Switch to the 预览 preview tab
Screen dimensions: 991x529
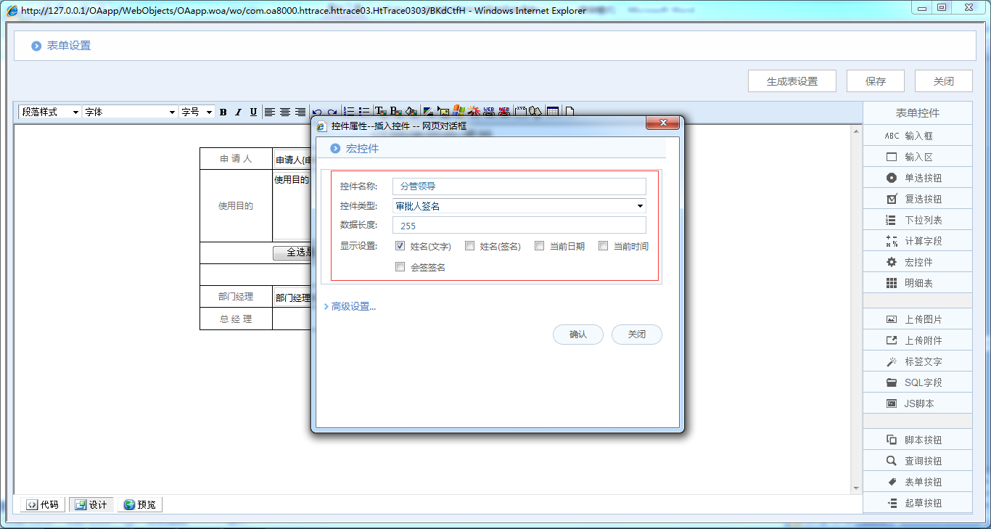tap(139, 504)
